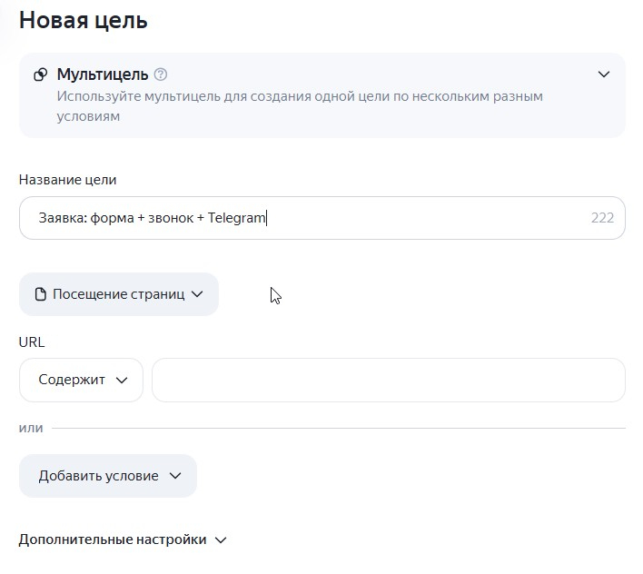Click the 222 character counter in name field

click(602, 218)
